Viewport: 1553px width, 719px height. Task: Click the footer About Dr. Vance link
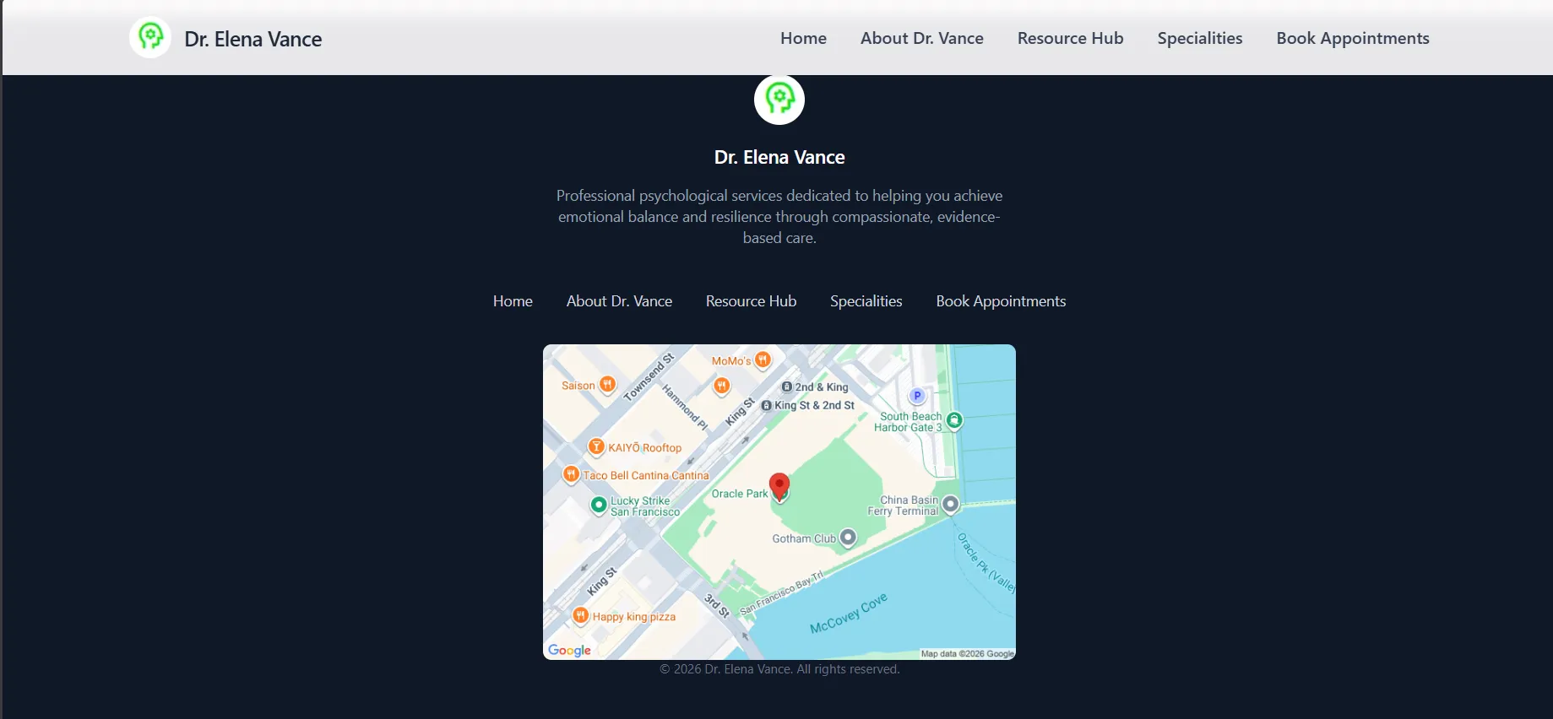pos(619,301)
